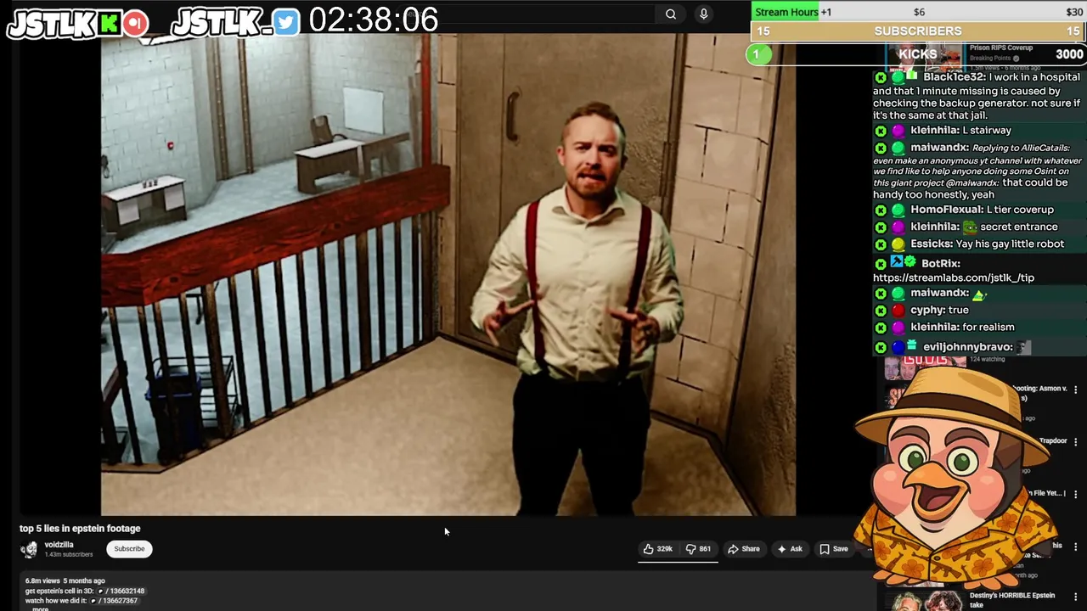Image resolution: width=1087 pixels, height=611 pixels.
Task: Dislike the video with thumbs down
Action: pos(699,549)
